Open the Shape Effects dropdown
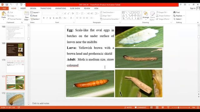 click(x=163, y=19)
